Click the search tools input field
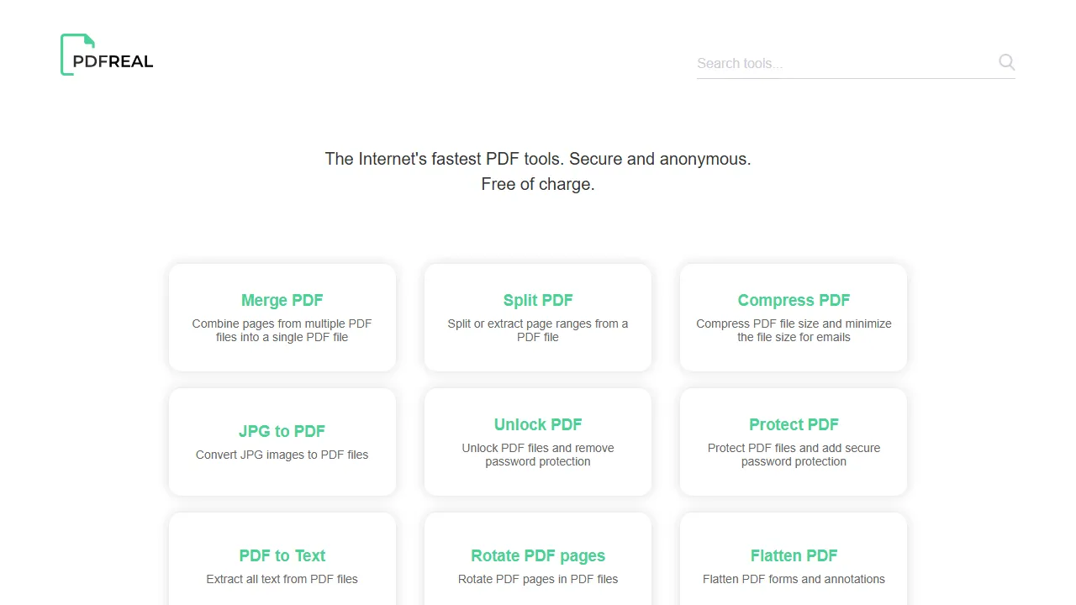 (x=841, y=63)
